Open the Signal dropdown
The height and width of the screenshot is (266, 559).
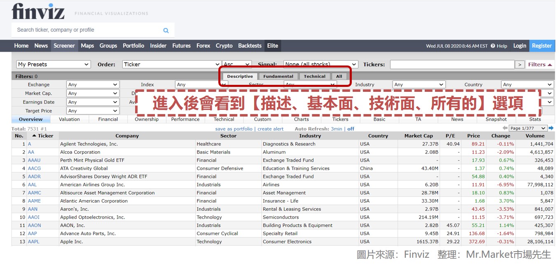[321, 64]
